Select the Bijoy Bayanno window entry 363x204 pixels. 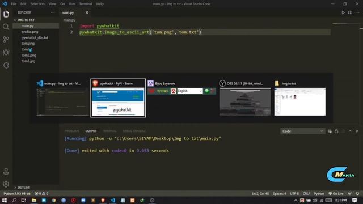[x=181, y=87]
